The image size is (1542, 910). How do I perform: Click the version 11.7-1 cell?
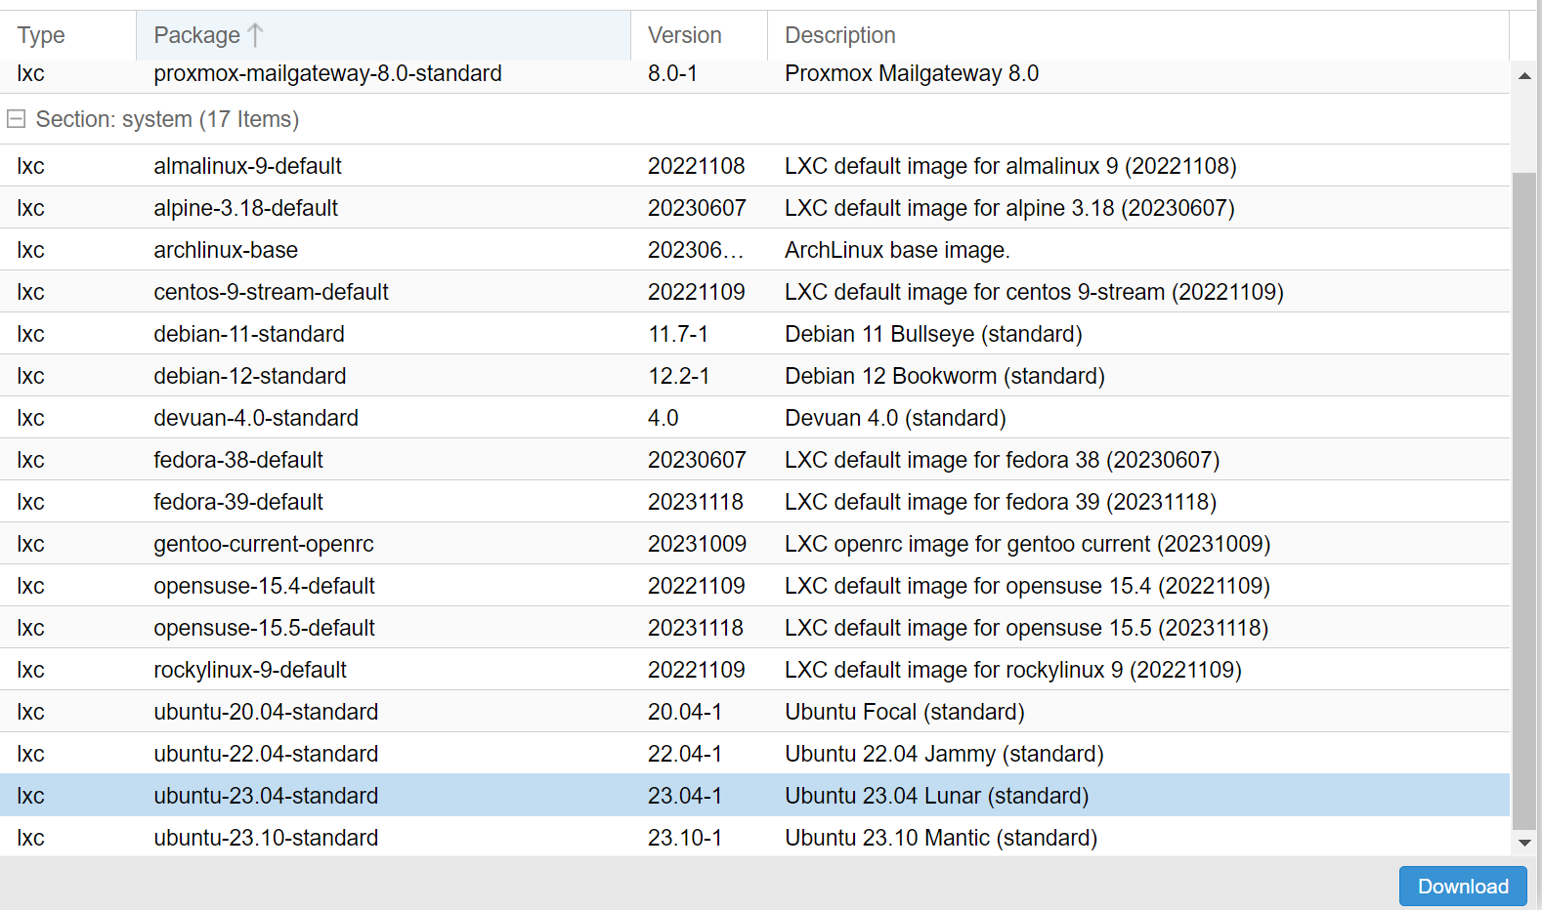click(699, 334)
